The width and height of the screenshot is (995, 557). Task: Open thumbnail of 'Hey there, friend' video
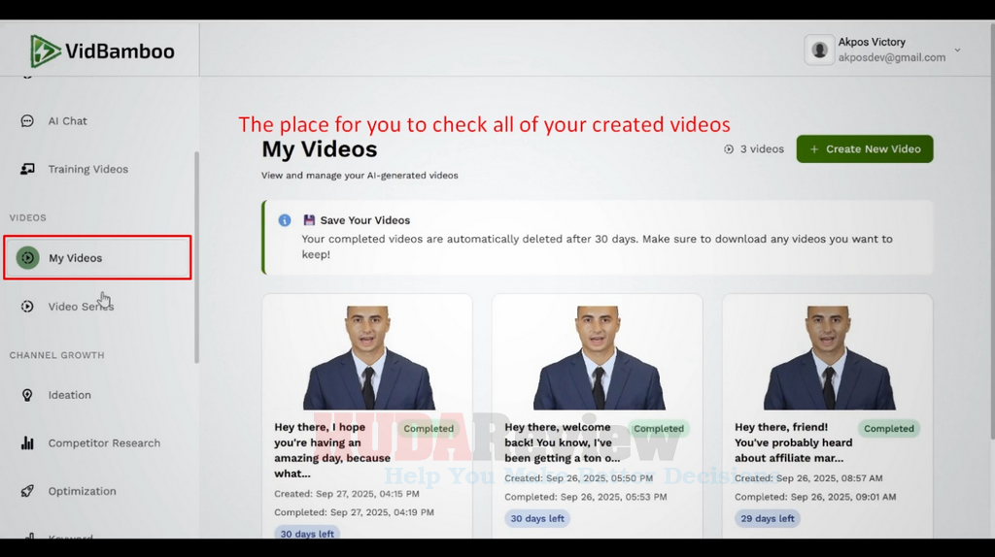tap(828, 357)
